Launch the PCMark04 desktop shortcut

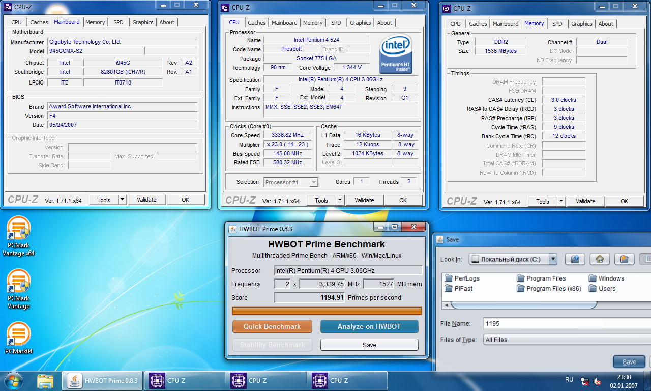click(x=18, y=338)
